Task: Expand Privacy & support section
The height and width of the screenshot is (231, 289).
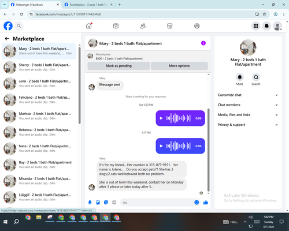Action: pyautogui.click(x=248, y=125)
